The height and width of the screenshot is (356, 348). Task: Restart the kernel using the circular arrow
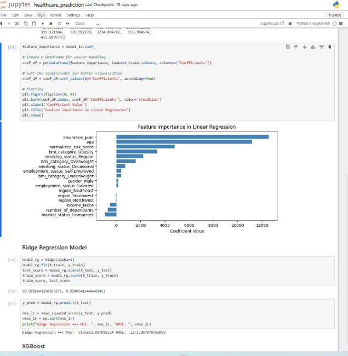[59, 24]
